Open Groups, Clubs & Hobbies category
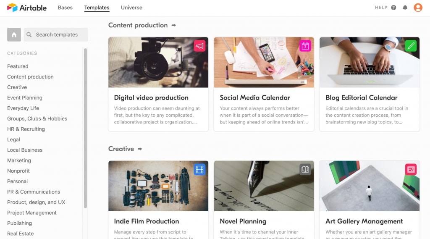Viewport: 430px width, 239px height. pos(37,118)
